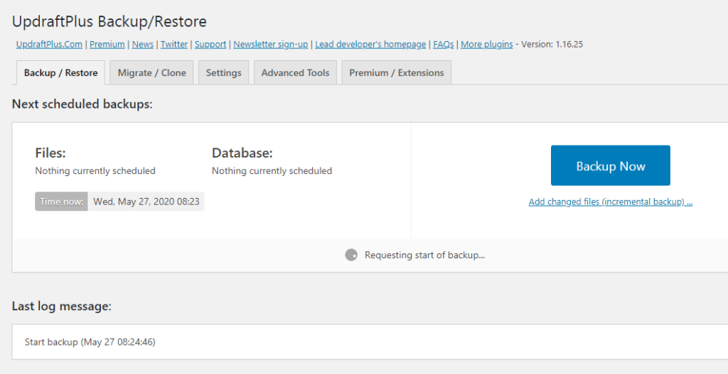Image resolution: width=728 pixels, height=374 pixels.
Task: Open the UpdraftPlus.Com link
Action: 49,45
